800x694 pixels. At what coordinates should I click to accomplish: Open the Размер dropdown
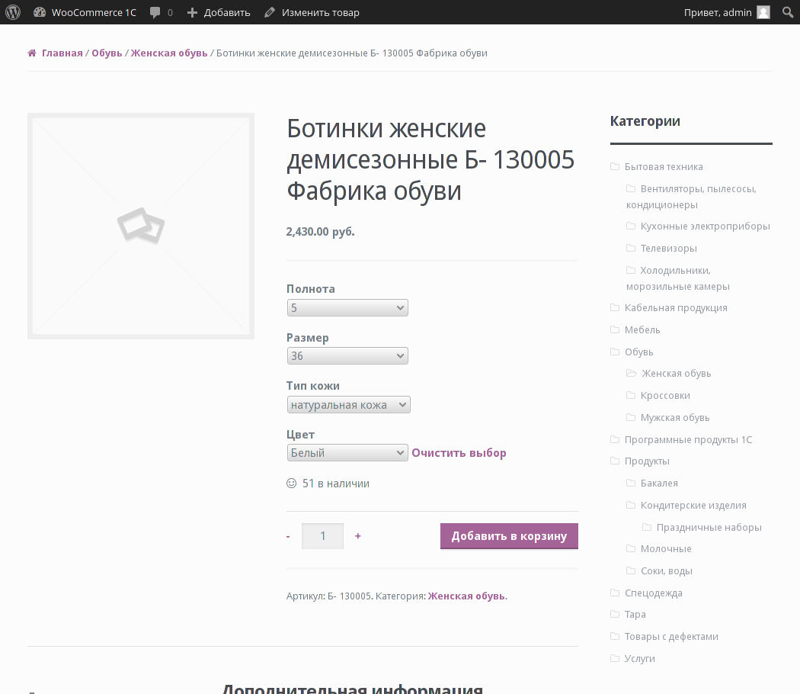pyautogui.click(x=347, y=356)
